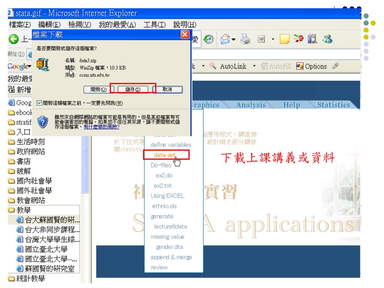
Task: Select append & merge menu entry
Action: click(x=171, y=257)
